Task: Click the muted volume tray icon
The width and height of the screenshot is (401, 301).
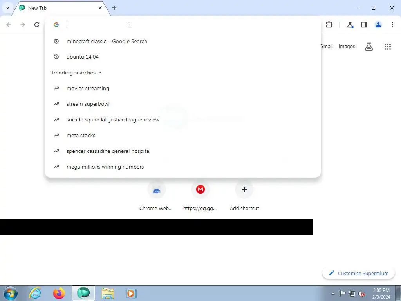Action: tap(361, 294)
